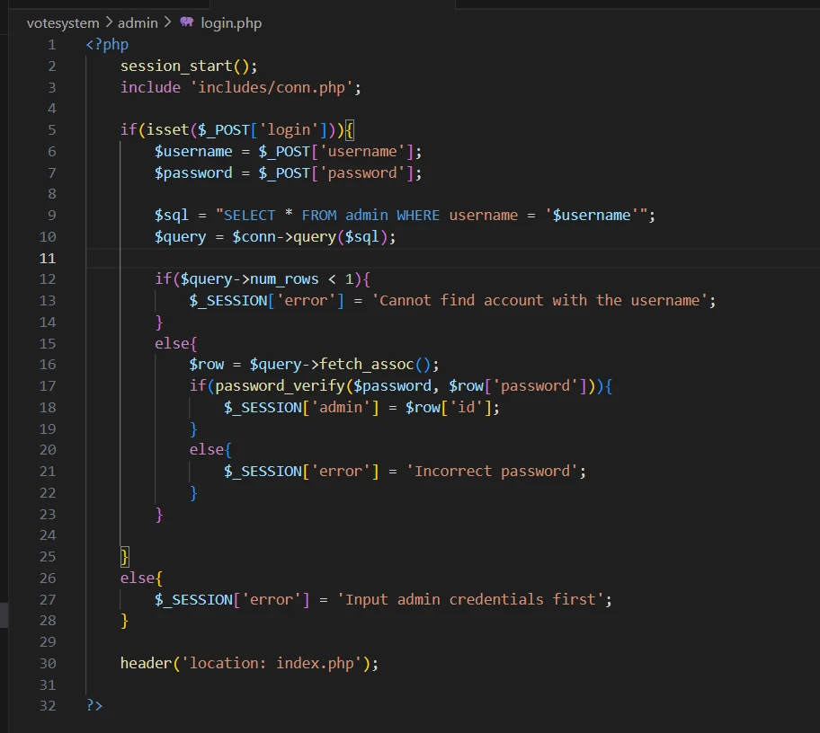This screenshot has height=733, width=820.
Task: Click password_verify on line 17
Action: tap(280, 386)
